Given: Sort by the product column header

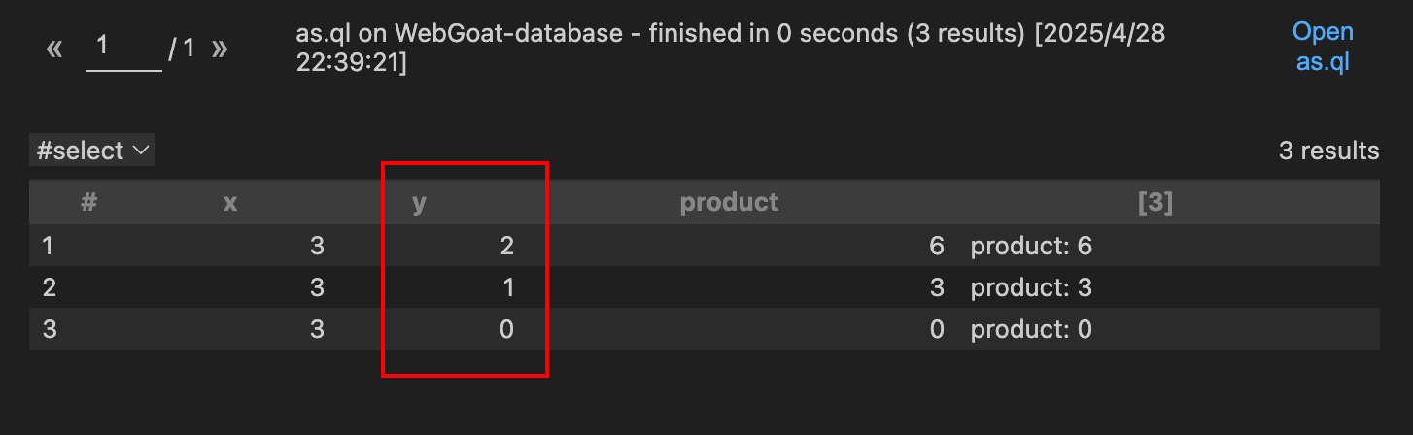Looking at the screenshot, I should pyautogui.click(x=730, y=202).
